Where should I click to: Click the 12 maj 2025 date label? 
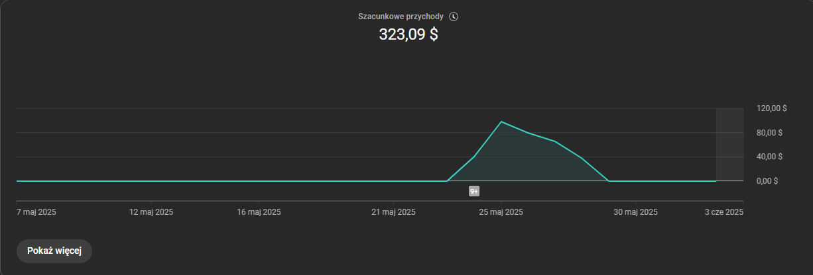[x=151, y=212]
